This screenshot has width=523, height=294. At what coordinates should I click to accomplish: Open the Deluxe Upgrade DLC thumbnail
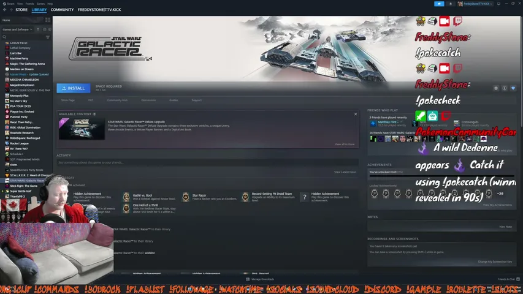click(82, 129)
